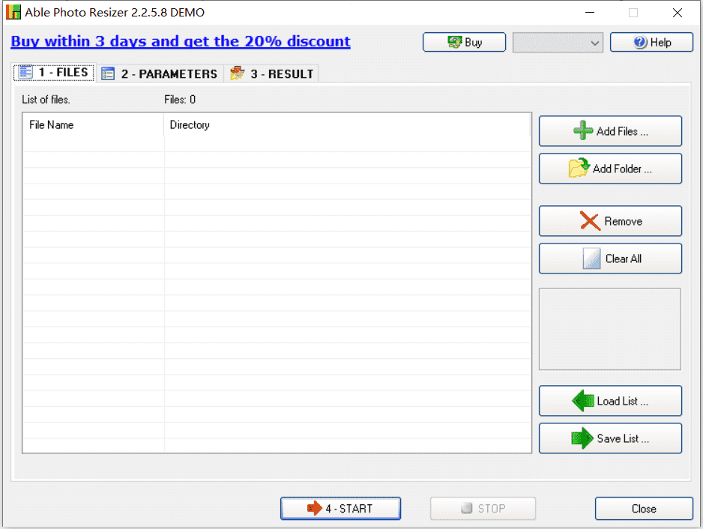This screenshot has width=703, height=529.
Task: Click the image preview box
Action: 610,329
